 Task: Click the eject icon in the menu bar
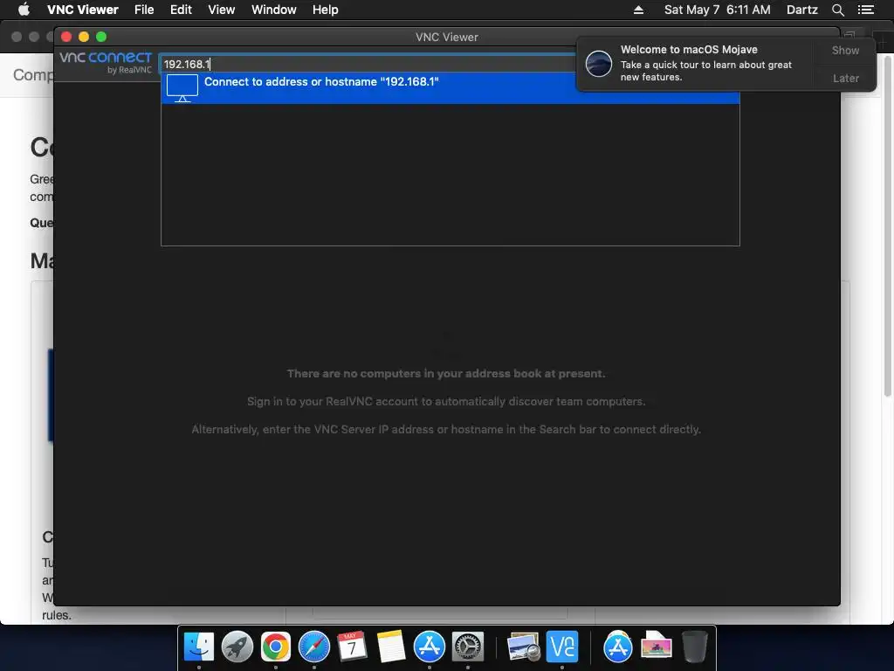pos(638,10)
